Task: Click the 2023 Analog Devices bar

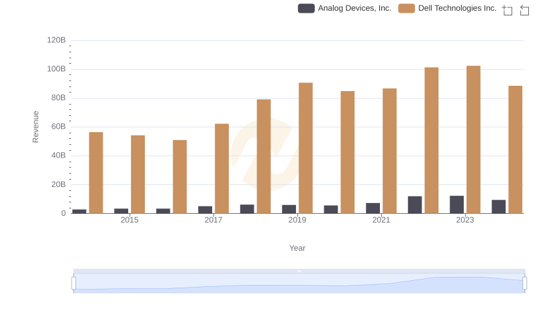Action: click(456, 204)
